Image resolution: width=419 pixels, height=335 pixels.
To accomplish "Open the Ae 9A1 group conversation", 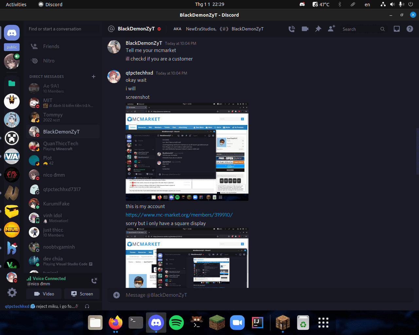I will (x=63, y=88).
